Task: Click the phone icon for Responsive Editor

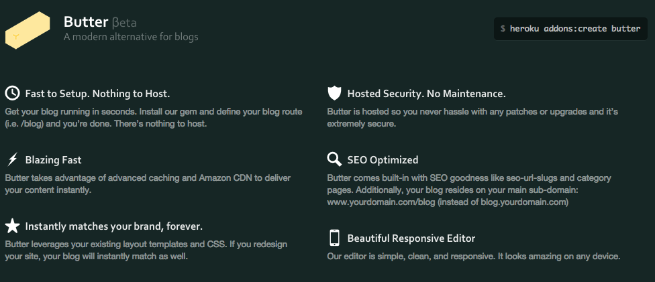Action: (x=334, y=238)
